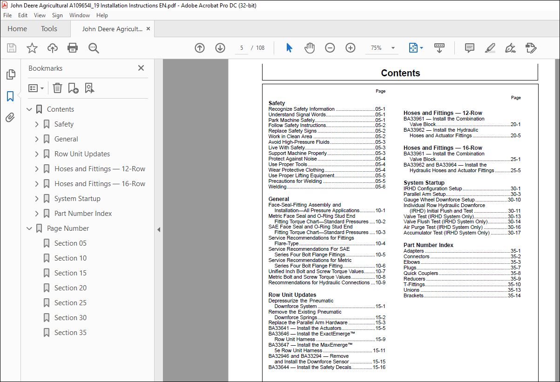The image size is (560, 382).
Task: Select Section 10 bookmark
Action: click(70, 258)
